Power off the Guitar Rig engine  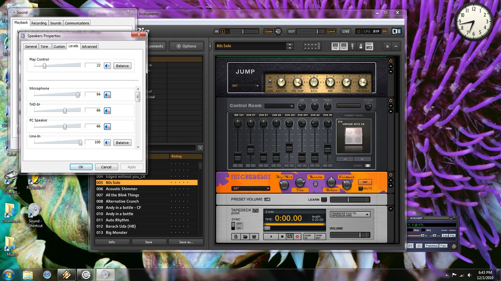tap(358, 31)
